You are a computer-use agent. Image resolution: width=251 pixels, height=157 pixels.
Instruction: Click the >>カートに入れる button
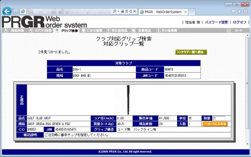point(215,124)
